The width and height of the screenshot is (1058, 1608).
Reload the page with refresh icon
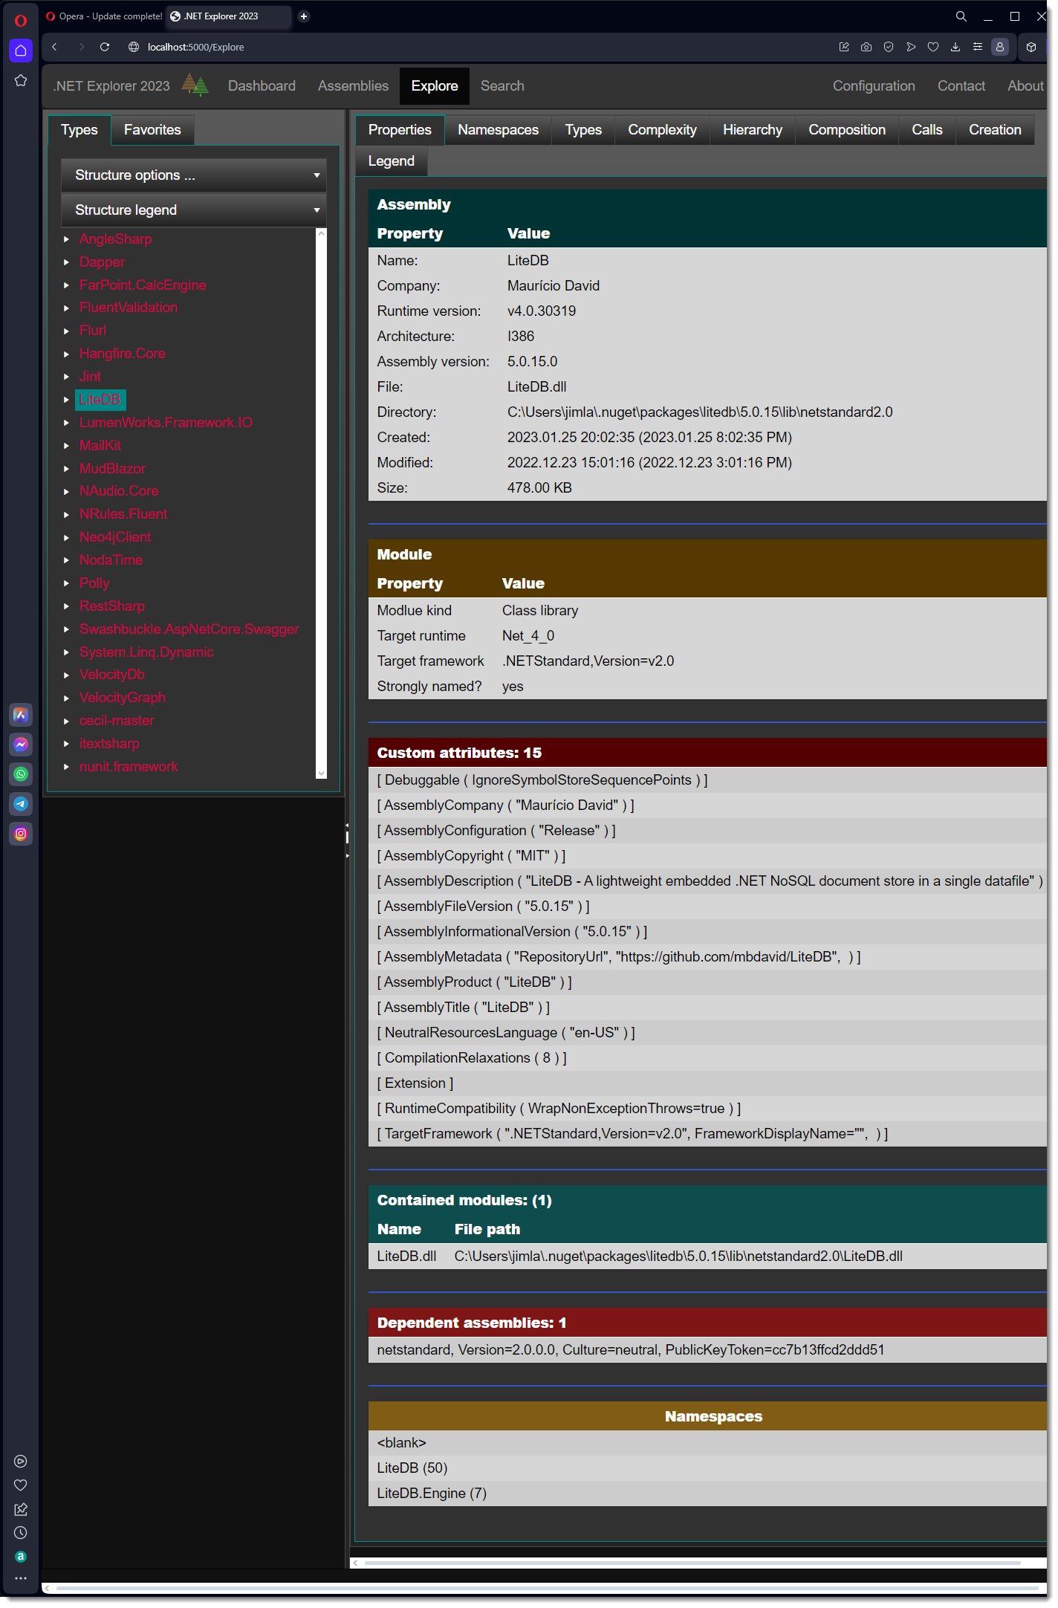click(105, 47)
